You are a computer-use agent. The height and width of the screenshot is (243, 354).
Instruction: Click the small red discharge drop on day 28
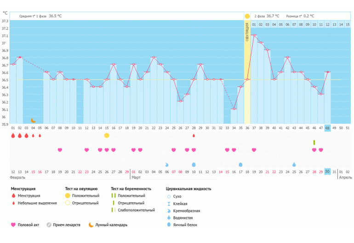coord(194,136)
